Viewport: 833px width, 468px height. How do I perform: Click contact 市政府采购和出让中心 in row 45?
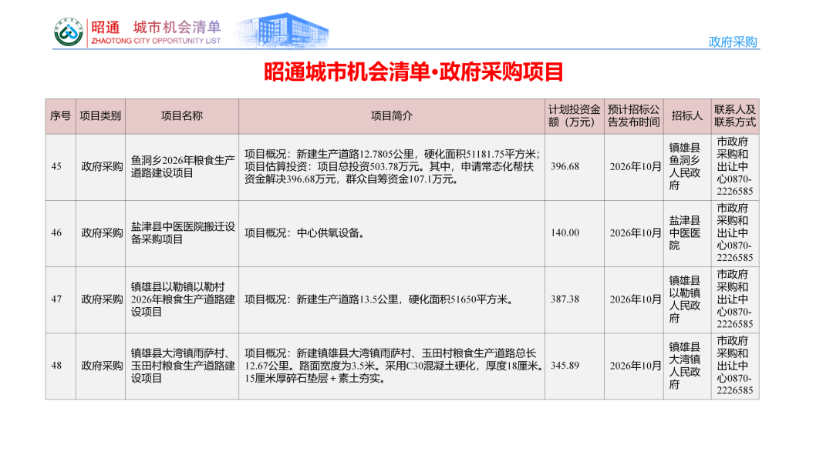pos(735,166)
